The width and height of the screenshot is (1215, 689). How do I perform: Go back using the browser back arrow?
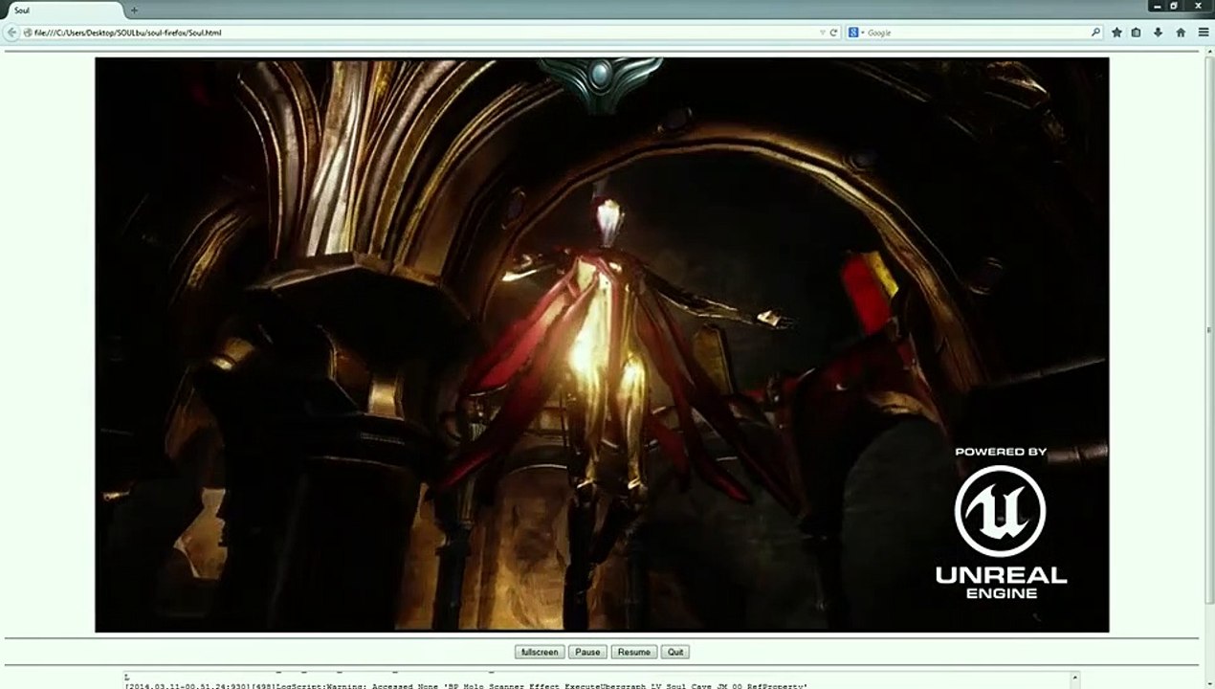11,33
